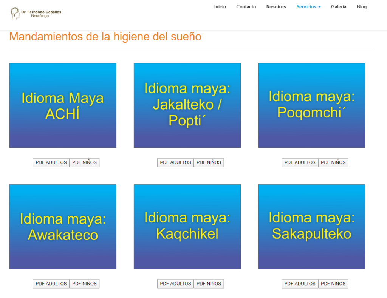Image resolution: width=387 pixels, height=298 pixels.
Task: Click PDF ADULTOS under Sakapulteko
Action: [300, 284]
